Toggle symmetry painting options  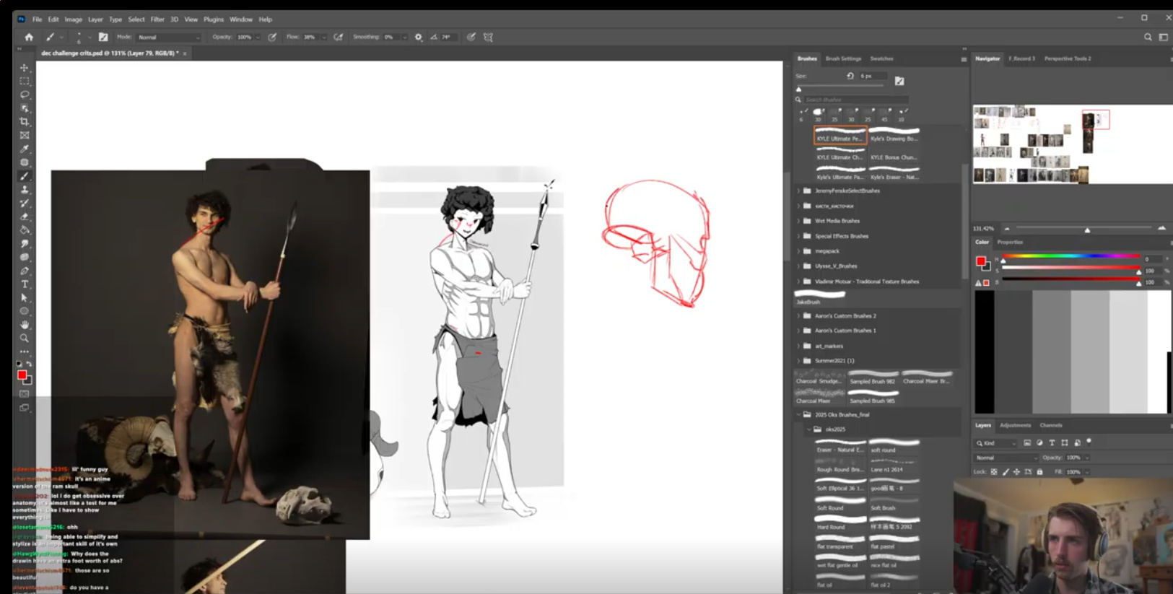(489, 37)
